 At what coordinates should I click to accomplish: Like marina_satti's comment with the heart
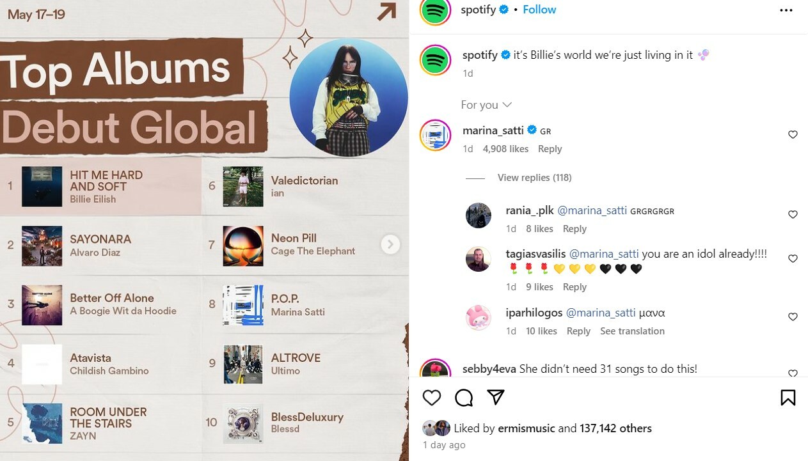[793, 134]
